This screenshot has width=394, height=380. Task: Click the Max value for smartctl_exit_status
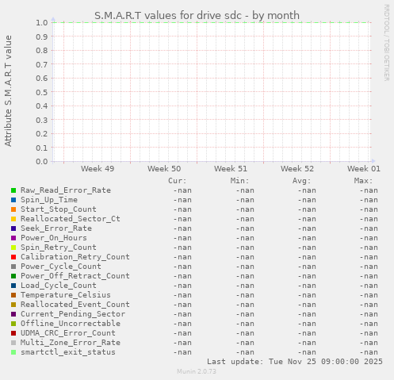pyautogui.click(x=369, y=352)
